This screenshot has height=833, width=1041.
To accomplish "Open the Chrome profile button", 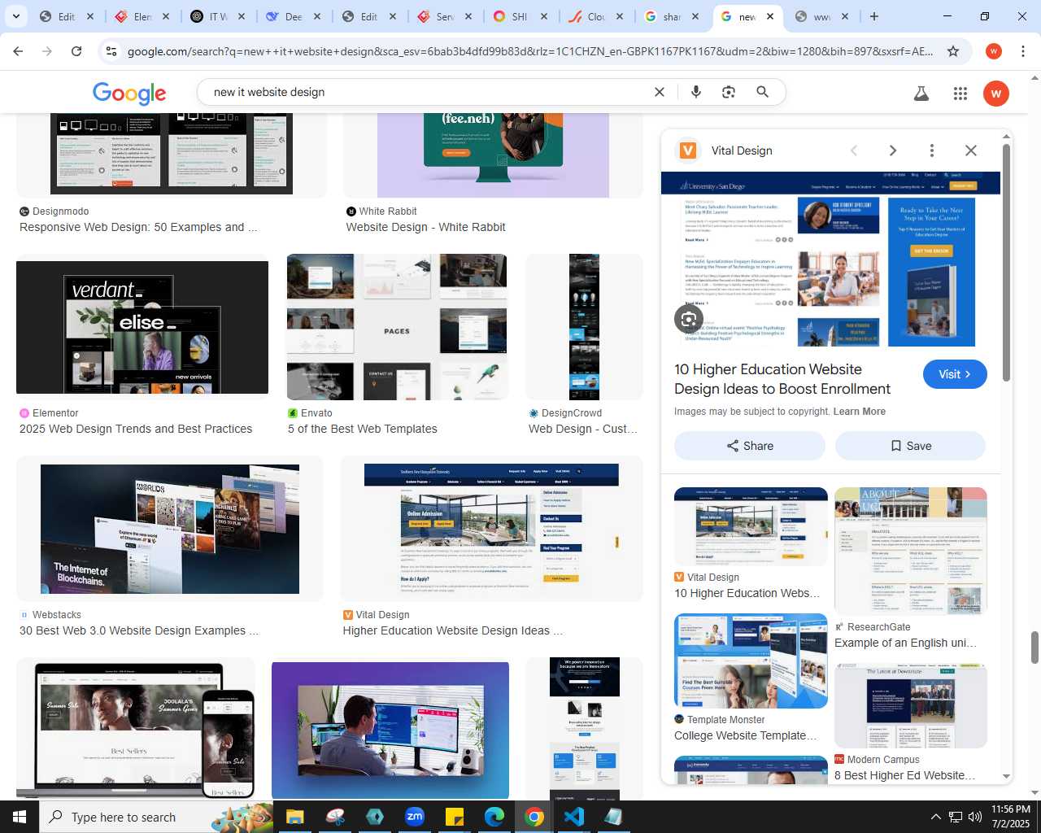I will click(x=994, y=51).
